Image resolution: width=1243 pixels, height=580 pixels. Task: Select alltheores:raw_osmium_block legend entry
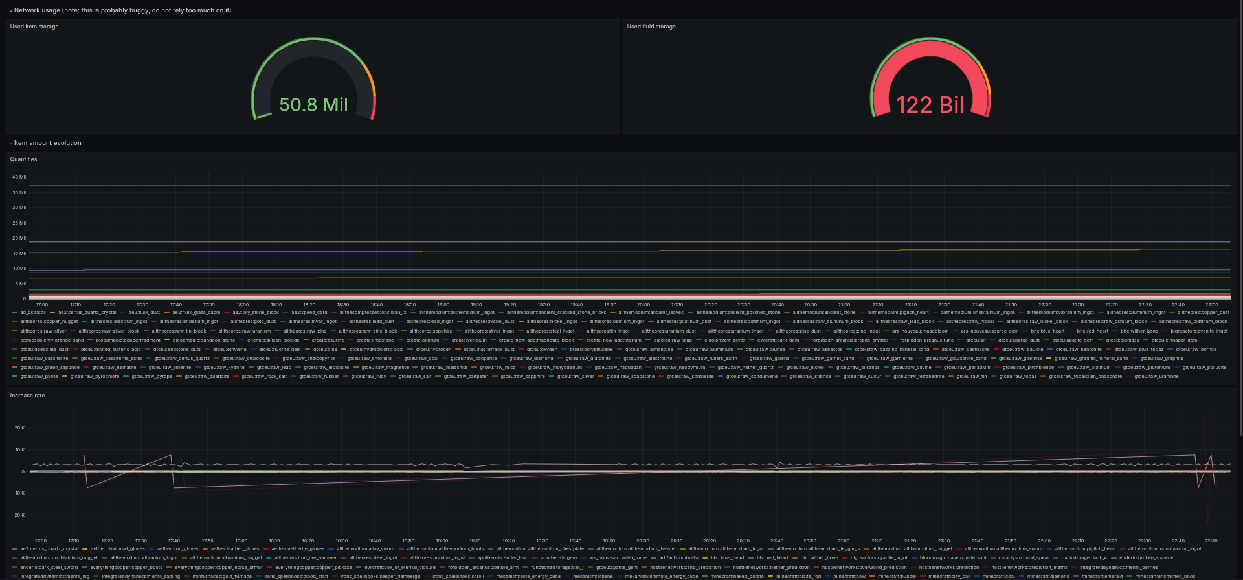coord(1114,322)
